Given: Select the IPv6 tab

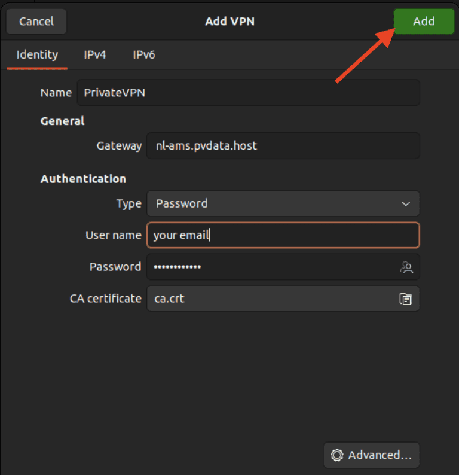Looking at the screenshot, I should [x=144, y=55].
